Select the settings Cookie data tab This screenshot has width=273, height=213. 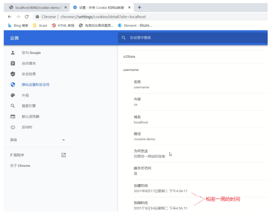[x=101, y=7]
